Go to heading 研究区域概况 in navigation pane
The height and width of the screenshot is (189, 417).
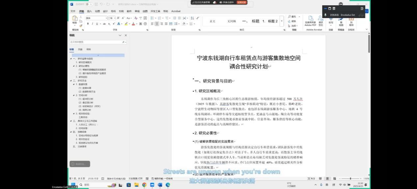[x=85, y=62]
